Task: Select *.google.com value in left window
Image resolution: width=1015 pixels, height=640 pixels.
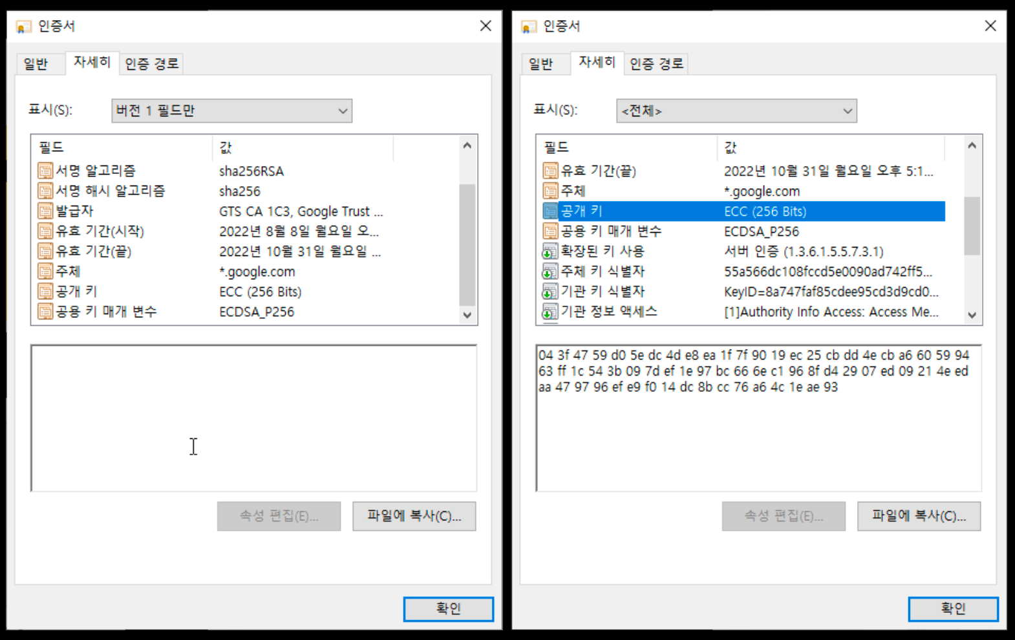Action: pos(257,272)
